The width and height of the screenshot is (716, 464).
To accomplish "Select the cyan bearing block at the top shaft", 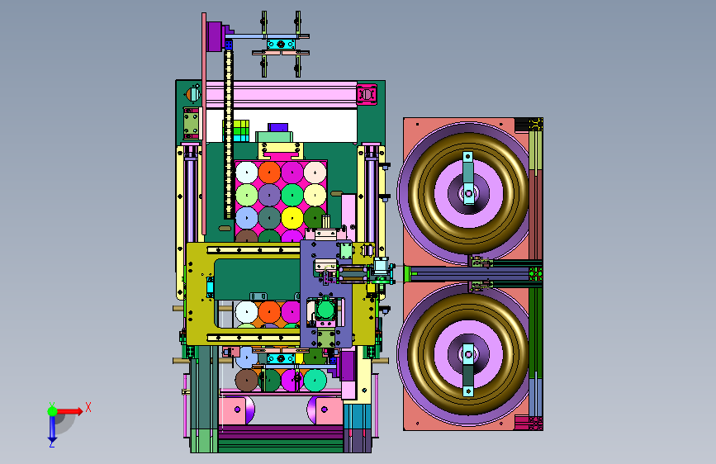I will click(x=281, y=45).
